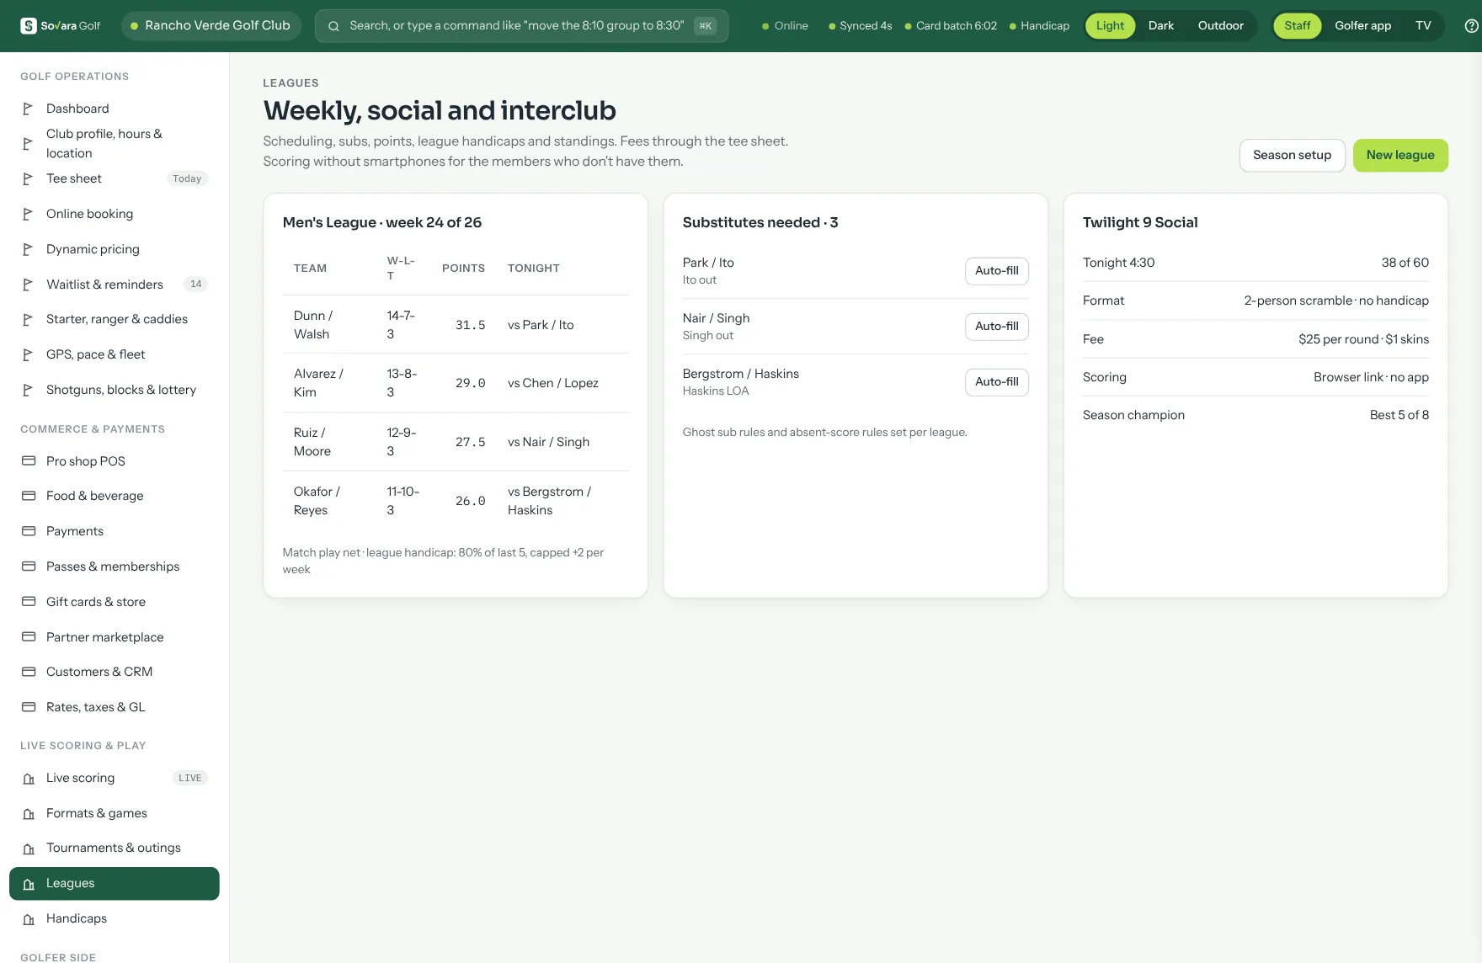
Task: Click the Live scoring sidebar icon
Action: point(29,779)
